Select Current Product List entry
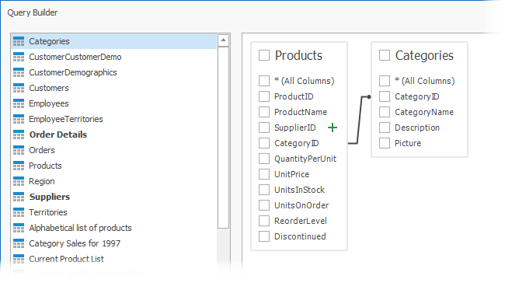The height and width of the screenshot is (283, 505). (x=114, y=259)
